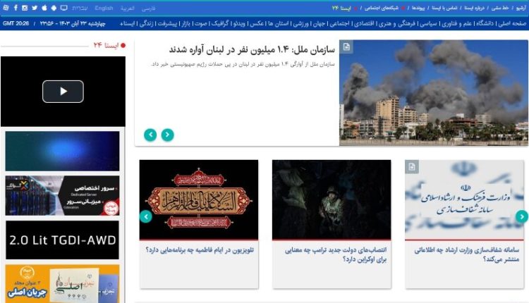Open عکس section
529x303 pixels.
point(257,23)
